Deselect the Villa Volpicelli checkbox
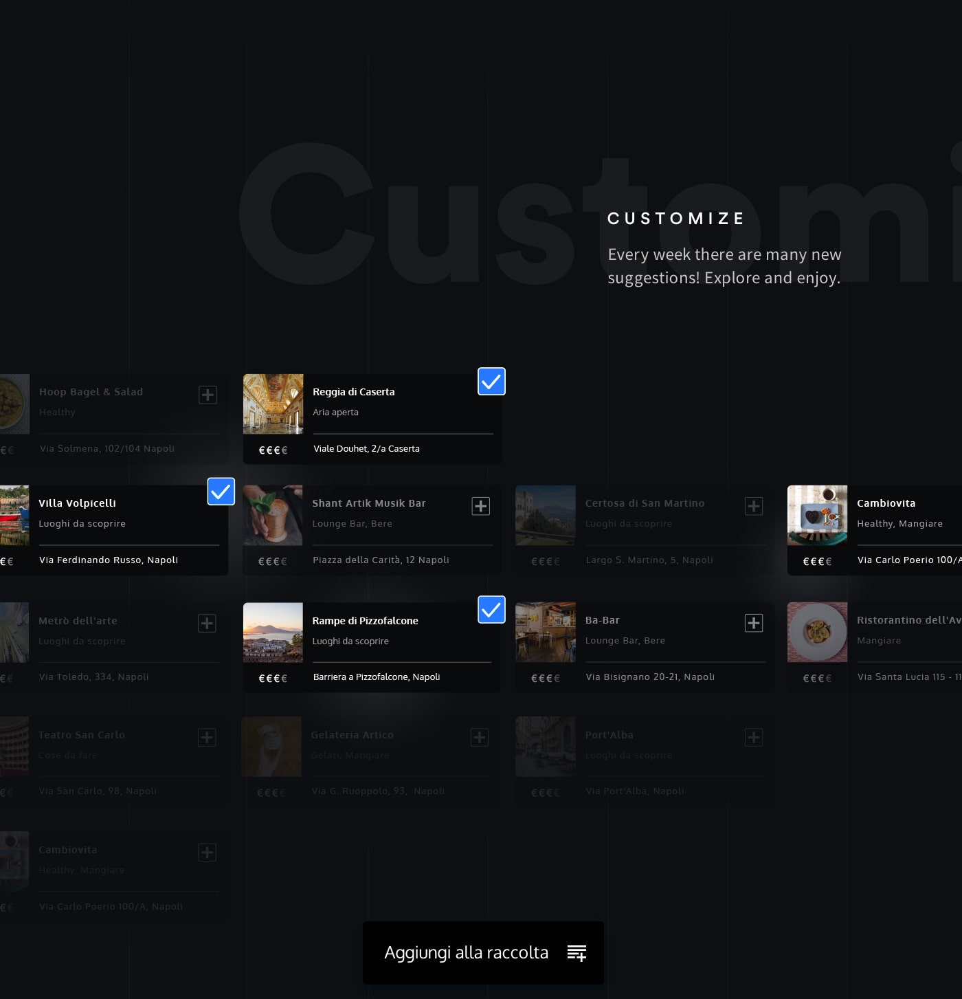 click(221, 491)
